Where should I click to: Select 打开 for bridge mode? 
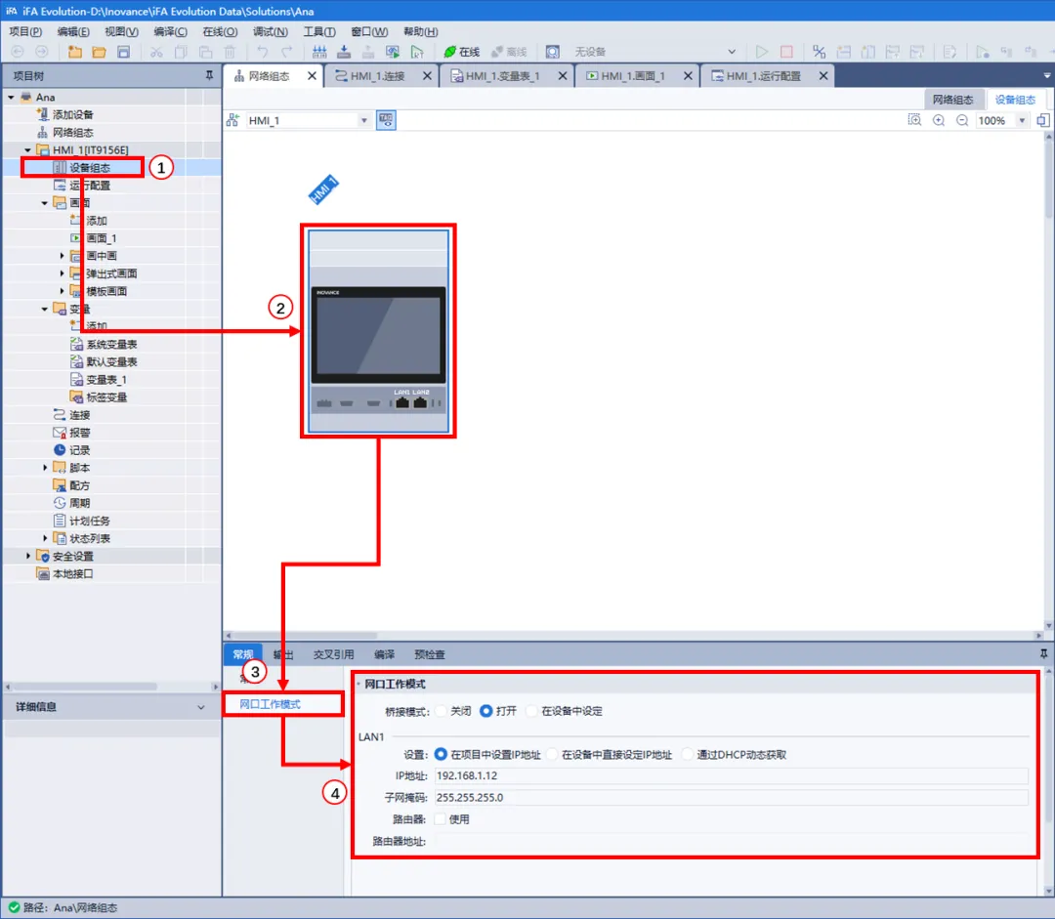pos(485,711)
